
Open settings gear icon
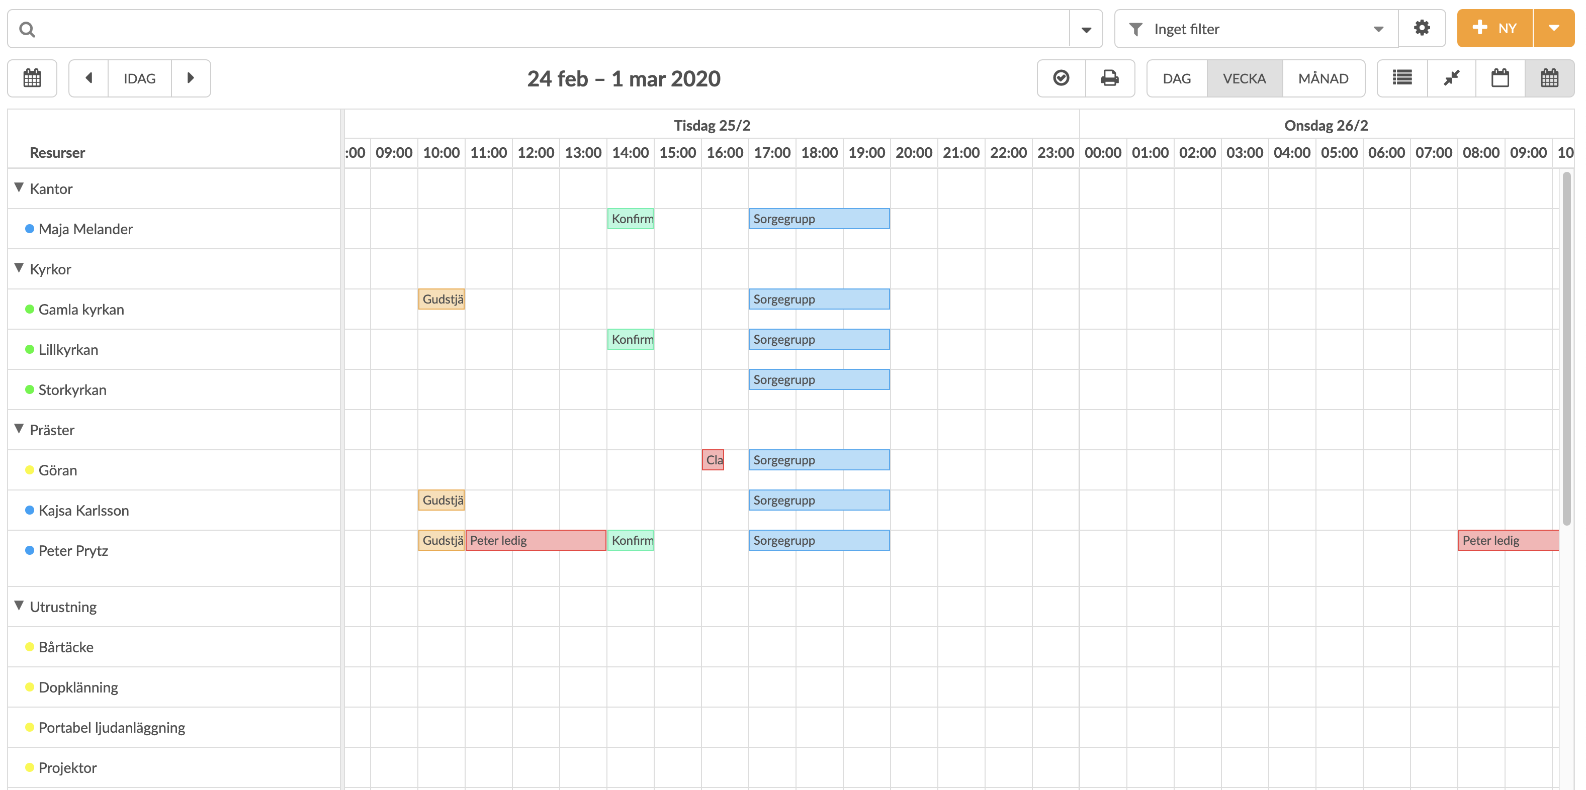(x=1422, y=28)
